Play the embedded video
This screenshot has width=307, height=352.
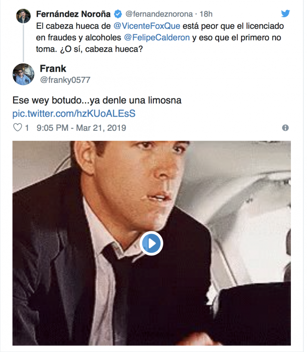pos(151,243)
